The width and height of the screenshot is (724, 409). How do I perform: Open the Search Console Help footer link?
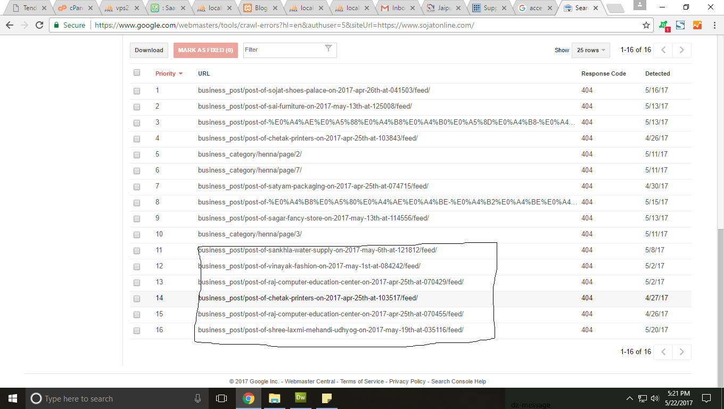[x=458, y=381]
